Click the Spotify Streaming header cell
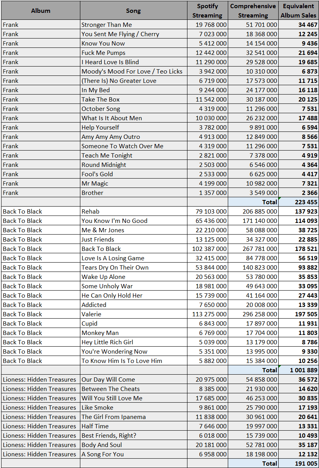Image resolution: width=319 pixels, height=468 pixels. click(x=208, y=11)
